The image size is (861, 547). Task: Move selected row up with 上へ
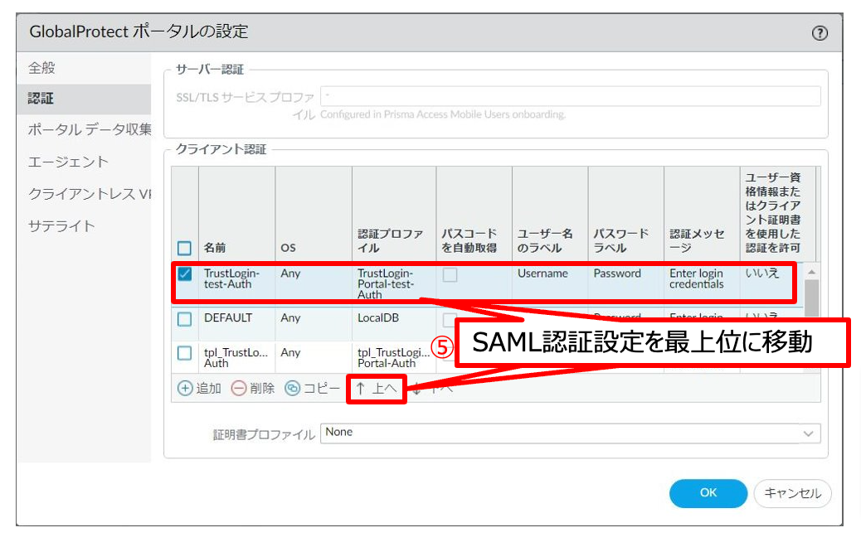(x=376, y=389)
